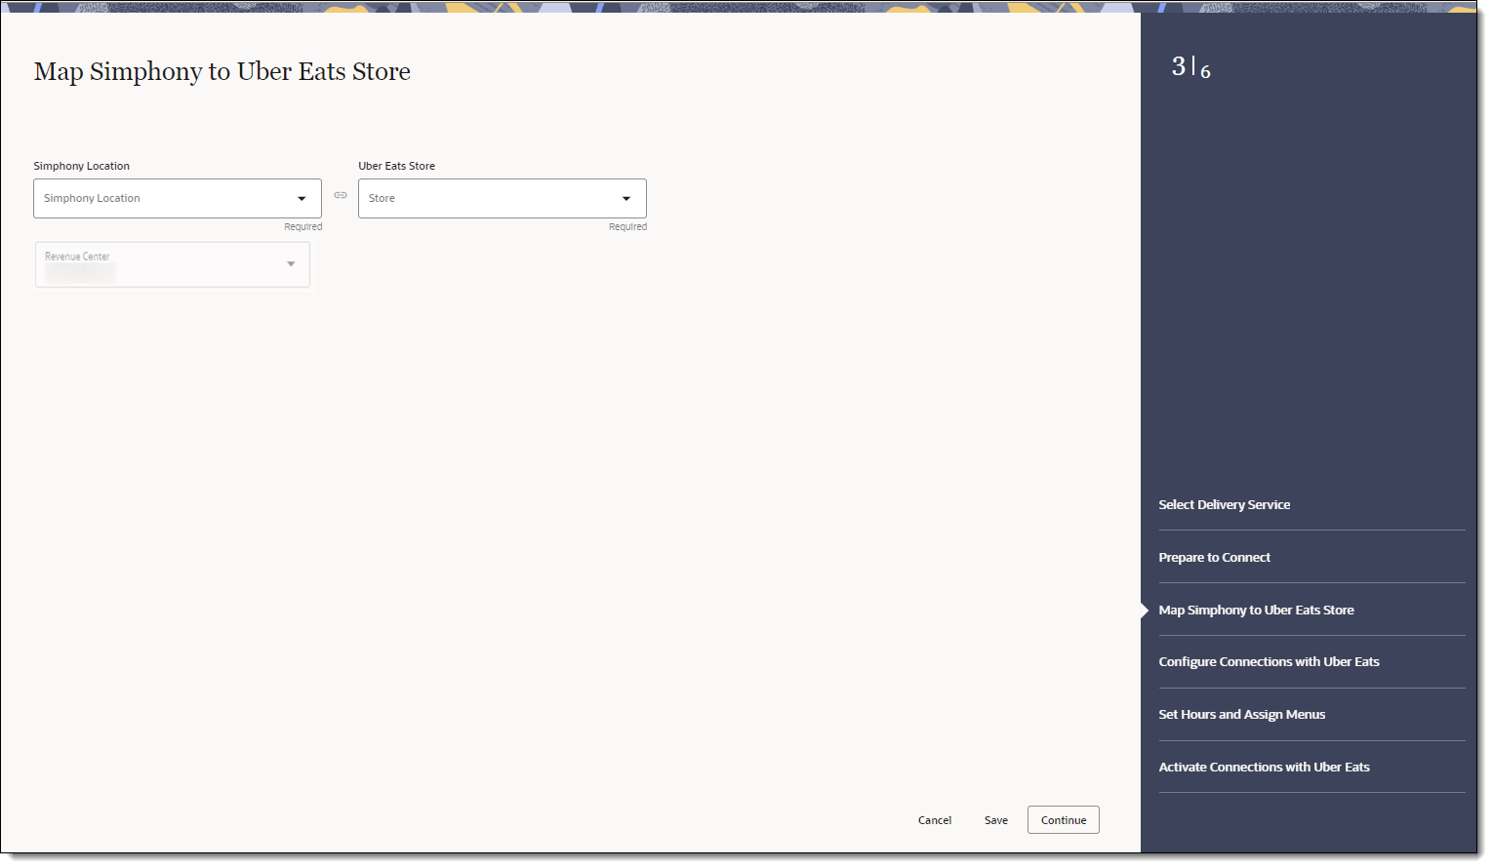The width and height of the screenshot is (1492, 868).
Task: Click the link icon between location and store
Action: [x=341, y=195]
